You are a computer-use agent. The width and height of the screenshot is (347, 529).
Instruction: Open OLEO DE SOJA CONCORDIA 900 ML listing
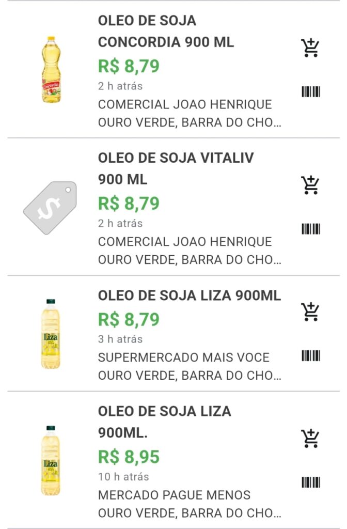(165, 32)
